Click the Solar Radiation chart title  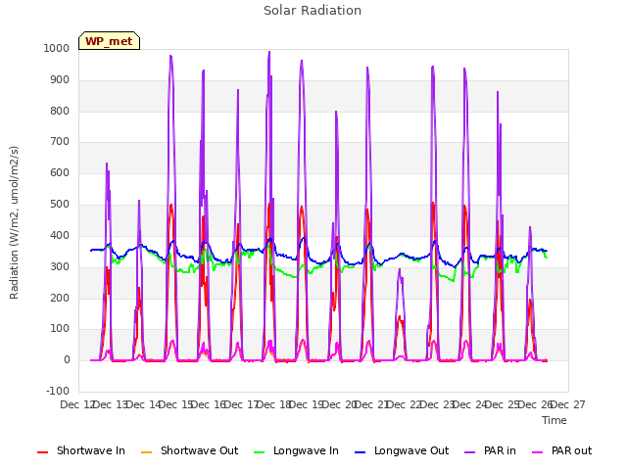313,11
